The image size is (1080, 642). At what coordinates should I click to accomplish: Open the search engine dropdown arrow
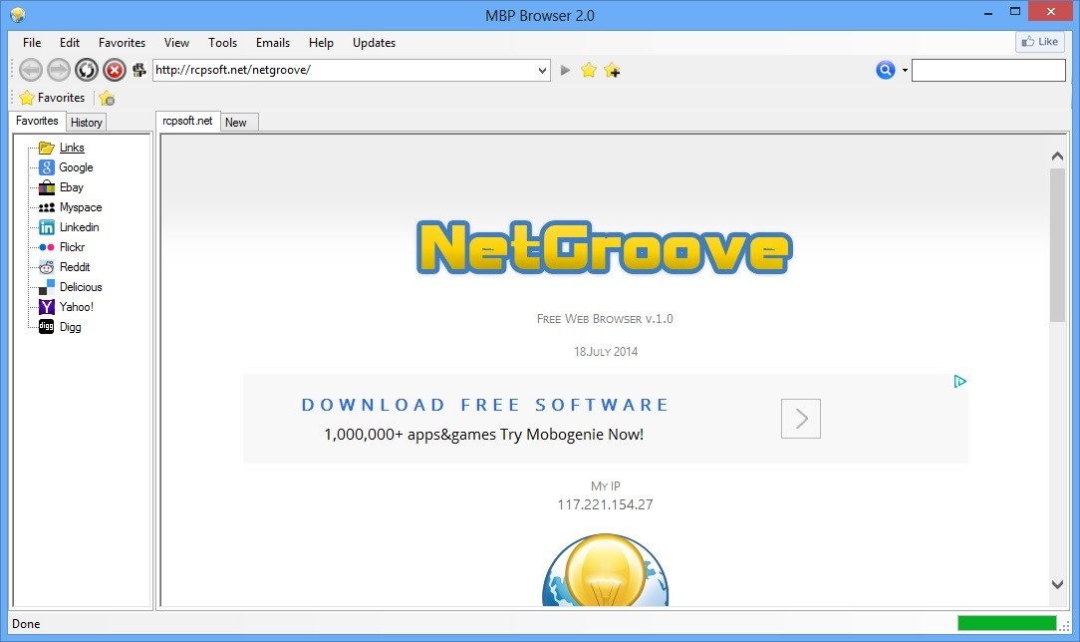click(903, 70)
